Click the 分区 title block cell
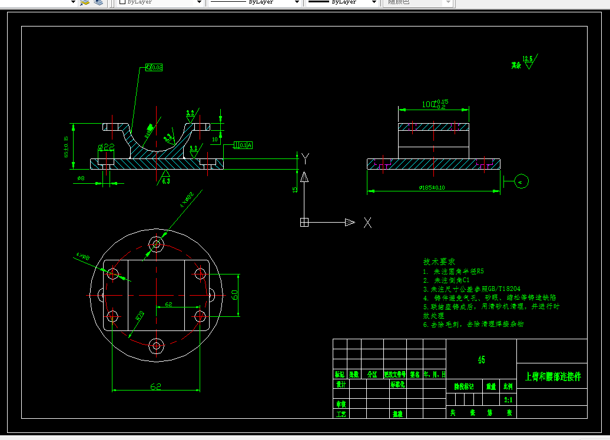 [x=372, y=374]
